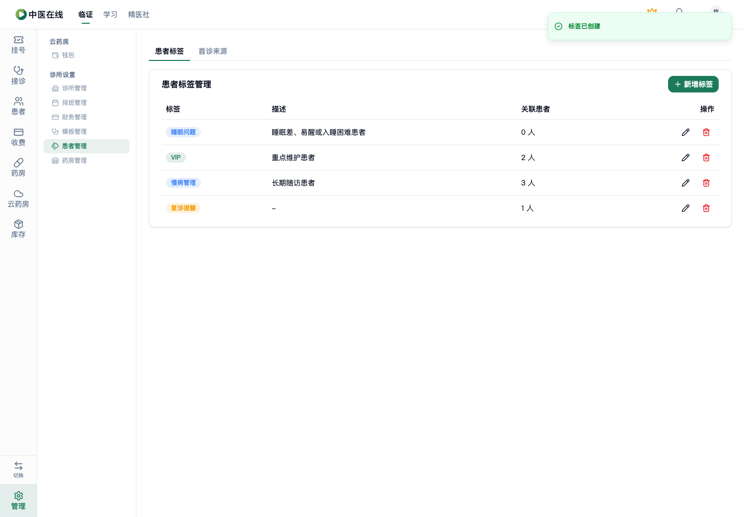This screenshot has height=517, width=744.
Task: Click the 患者标签管理 heading
Action: coord(187,84)
